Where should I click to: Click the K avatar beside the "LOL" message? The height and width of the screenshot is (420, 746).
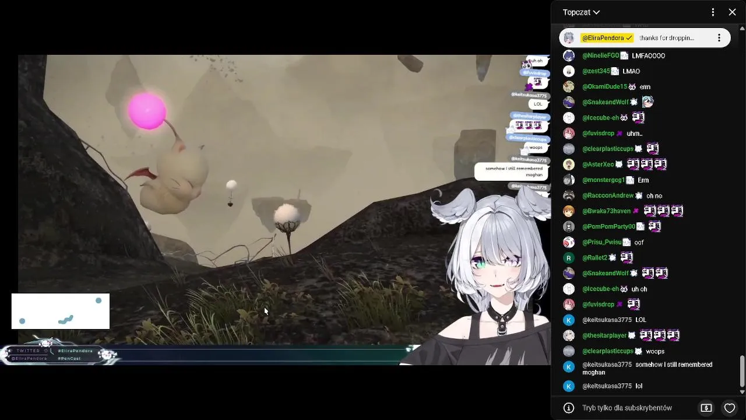click(569, 320)
